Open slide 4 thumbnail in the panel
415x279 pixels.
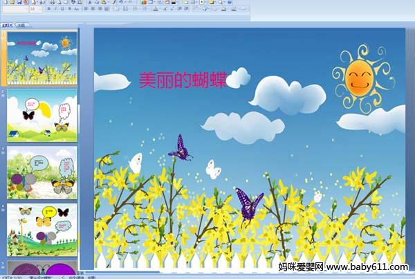42,227
